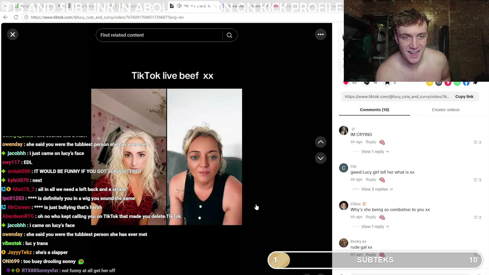Go to next video with down arrow

point(321,158)
